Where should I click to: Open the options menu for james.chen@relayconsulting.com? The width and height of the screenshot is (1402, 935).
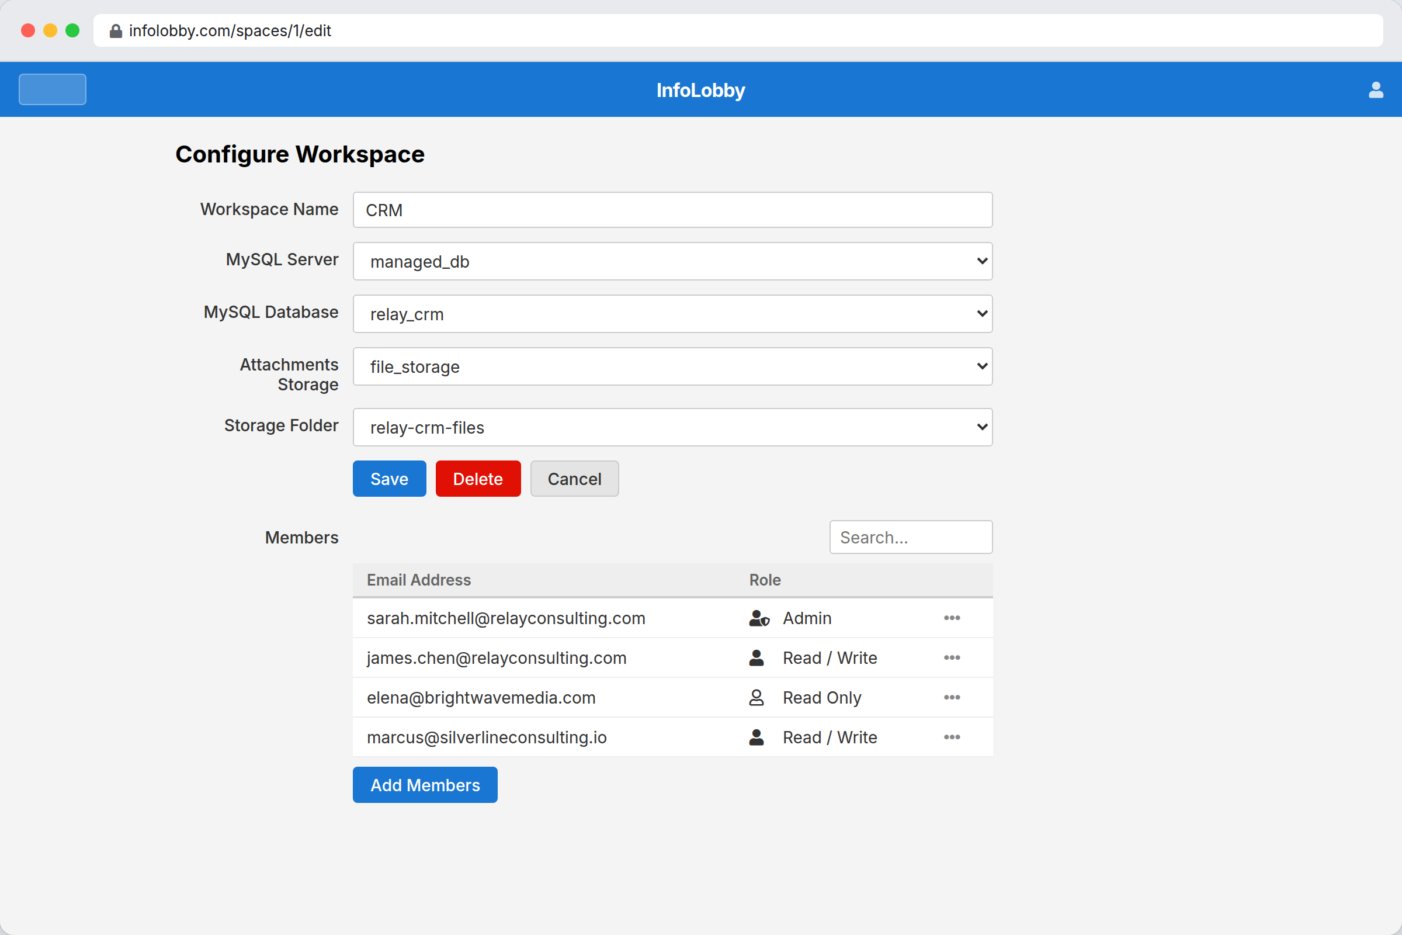[x=952, y=658]
